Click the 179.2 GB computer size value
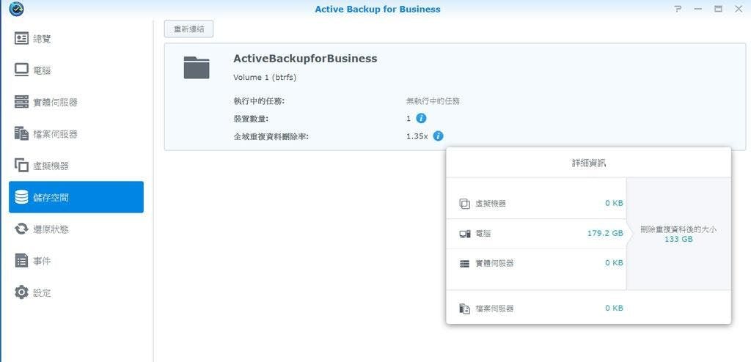Screen dimensions: 751x362 (605, 234)
